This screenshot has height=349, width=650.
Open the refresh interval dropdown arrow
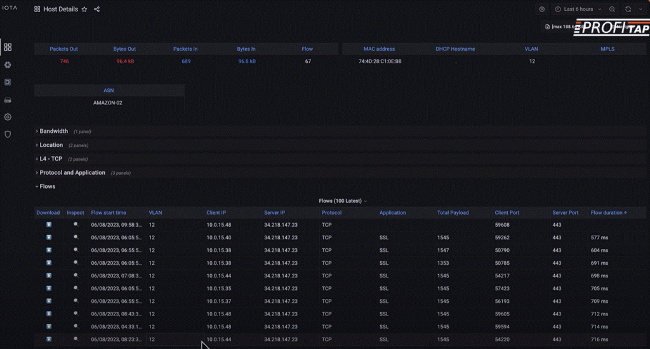(639, 10)
